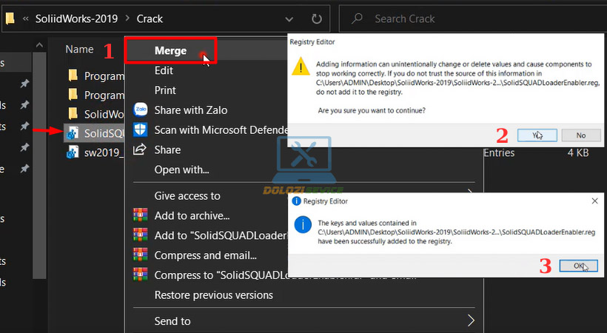Expand the Give access to submenu
The height and width of the screenshot is (333, 607).
(187, 195)
